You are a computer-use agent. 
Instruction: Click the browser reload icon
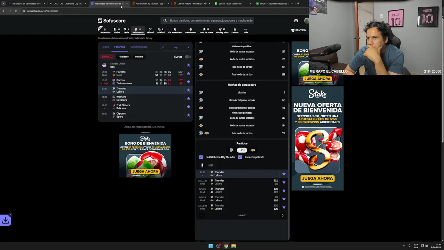[16, 11]
